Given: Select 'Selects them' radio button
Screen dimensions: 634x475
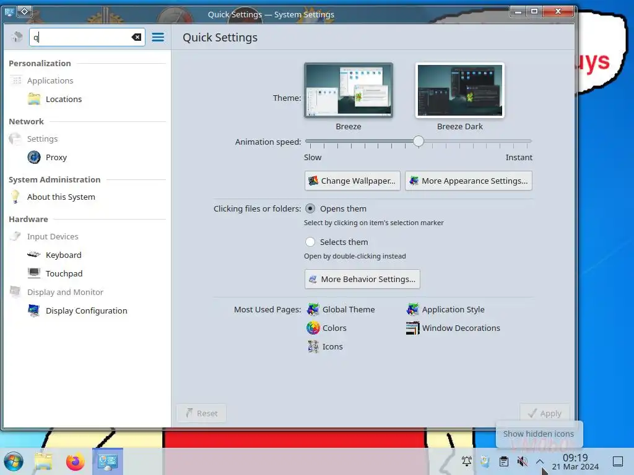Looking at the screenshot, I should click(310, 242).
